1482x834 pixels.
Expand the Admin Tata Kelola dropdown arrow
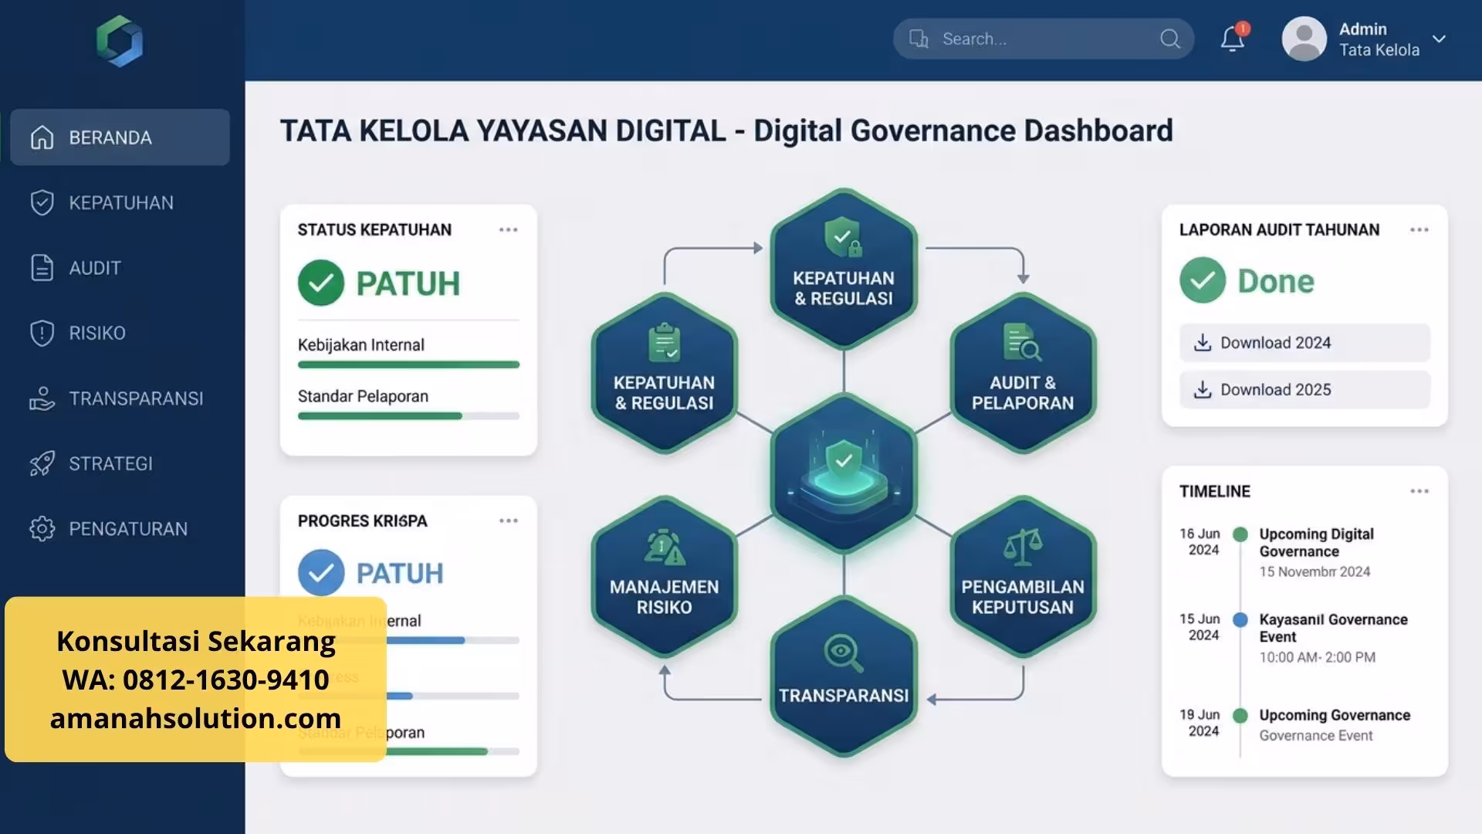point(1439,39)
